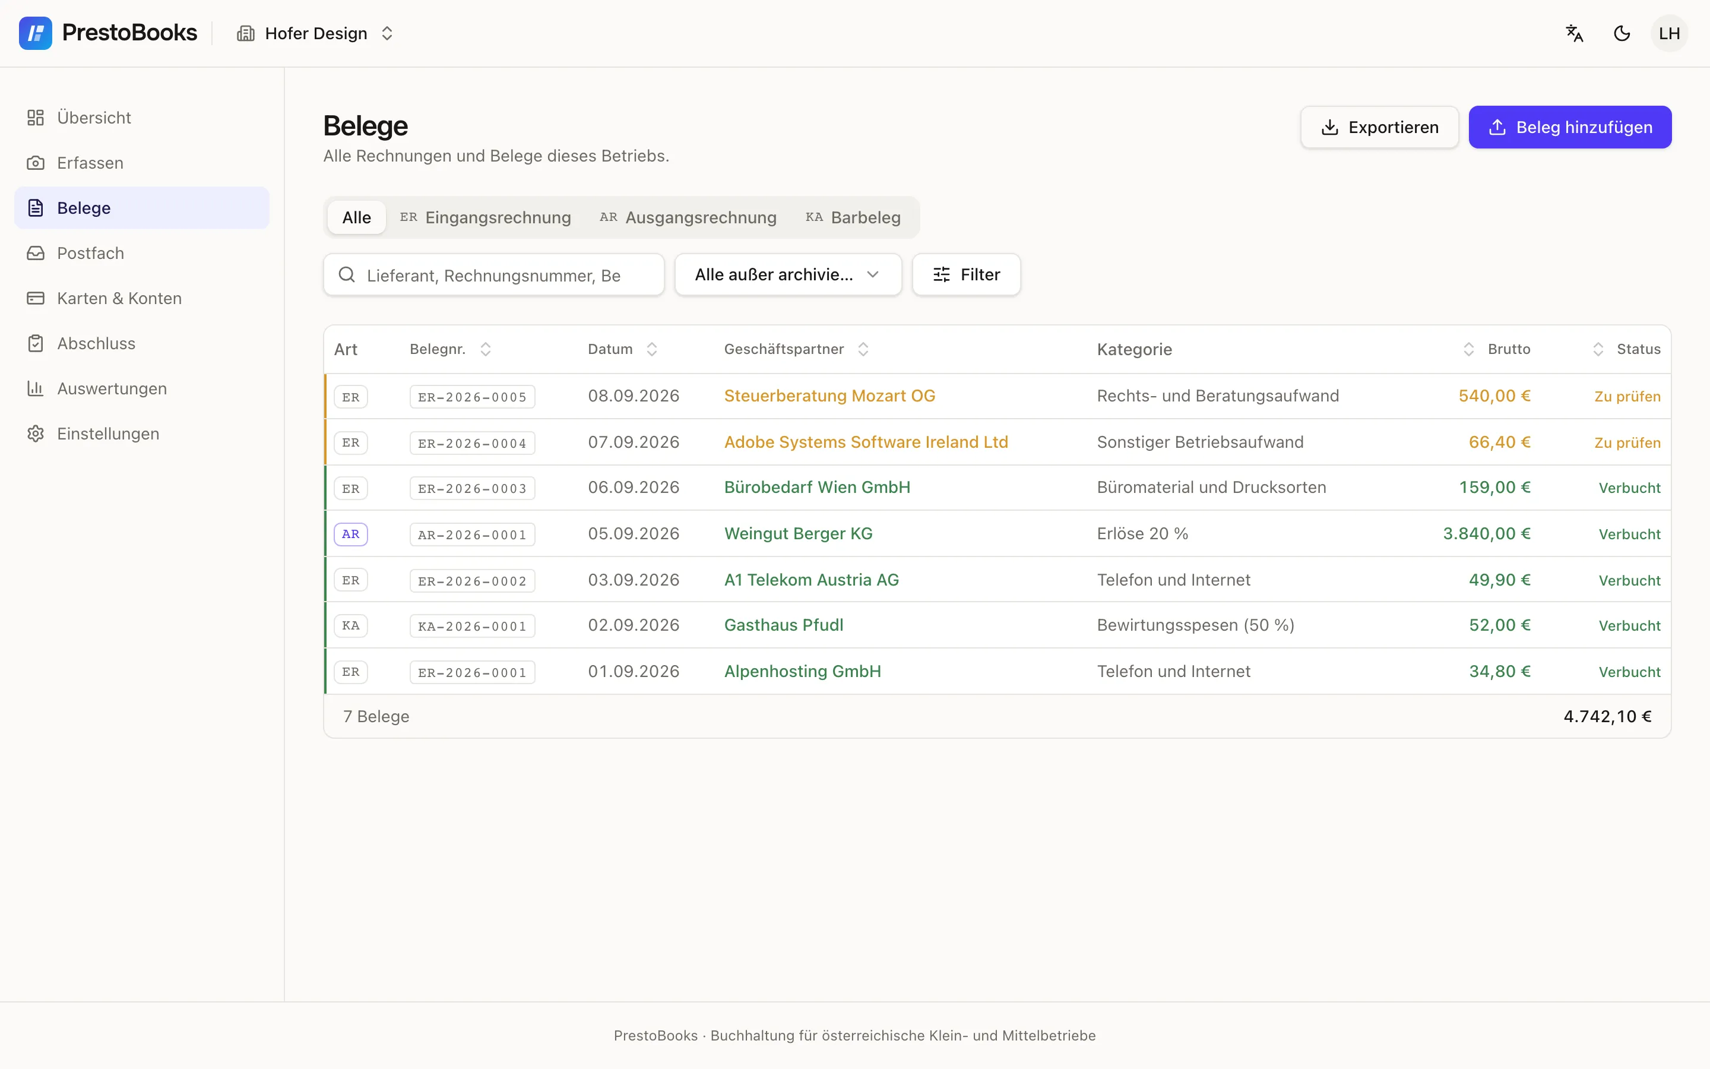Switch to Barbeleg tab
The width and height of the screenshot is (1710, 1069).
[x=853, y=218]
